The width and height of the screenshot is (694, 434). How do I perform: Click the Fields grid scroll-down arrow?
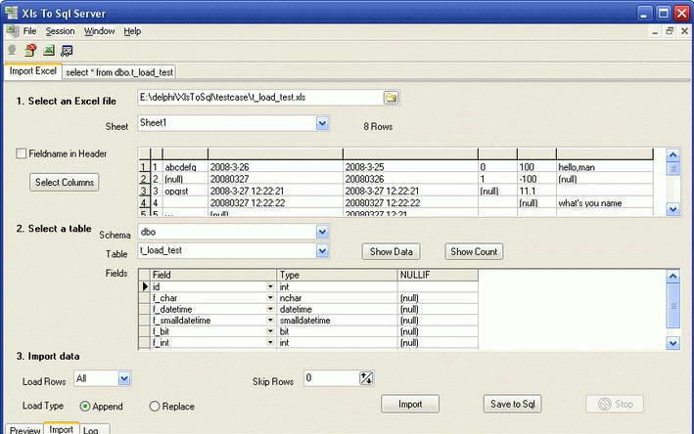coord(672,343)
